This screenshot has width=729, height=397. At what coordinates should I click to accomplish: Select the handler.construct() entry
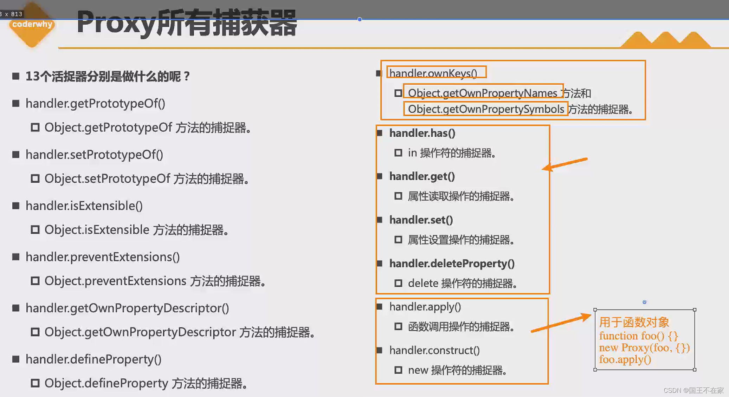(434, 350)
